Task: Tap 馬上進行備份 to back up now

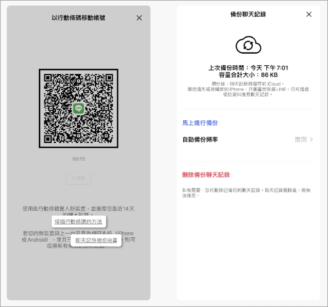Action: coord(200,123)
